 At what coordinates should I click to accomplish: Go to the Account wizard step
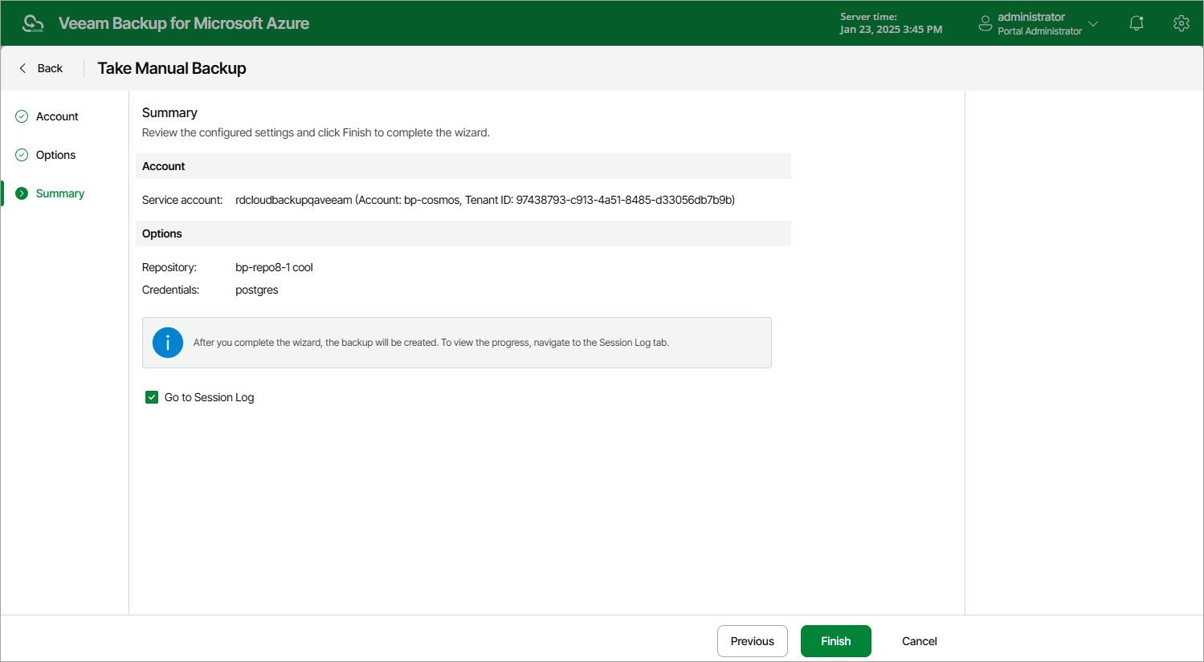pyautogui.click(x=57, y=116)
